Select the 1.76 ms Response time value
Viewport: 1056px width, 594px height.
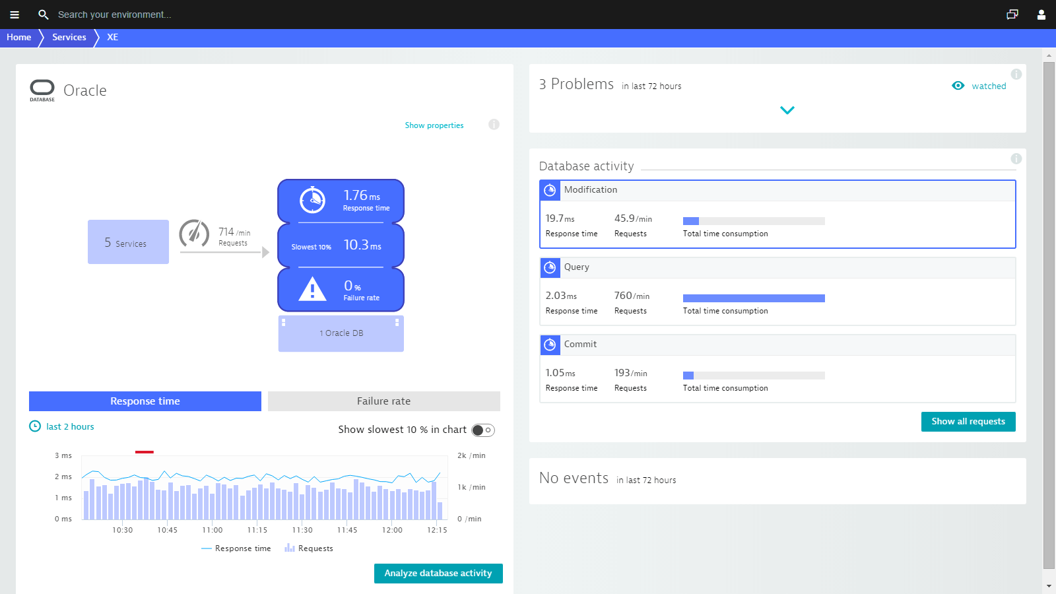coord(366,200)
